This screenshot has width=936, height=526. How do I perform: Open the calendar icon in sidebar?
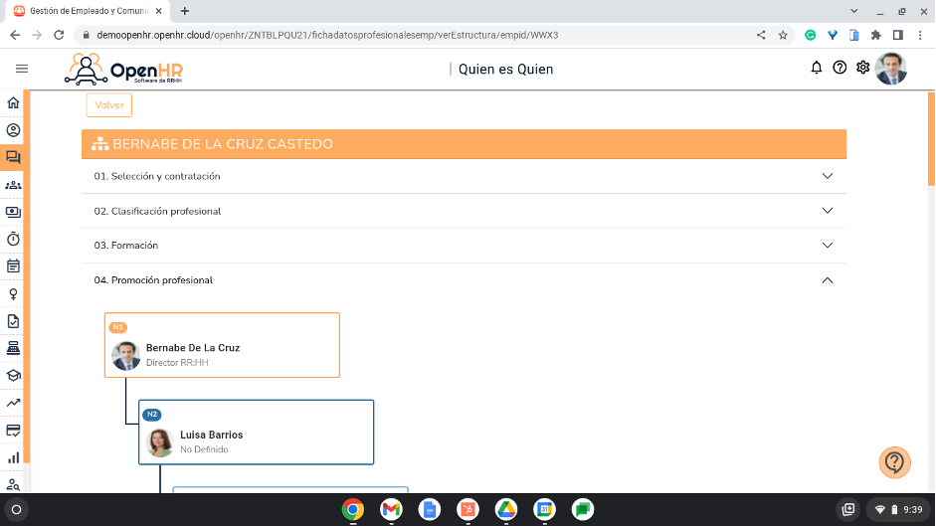pos(13,266)
